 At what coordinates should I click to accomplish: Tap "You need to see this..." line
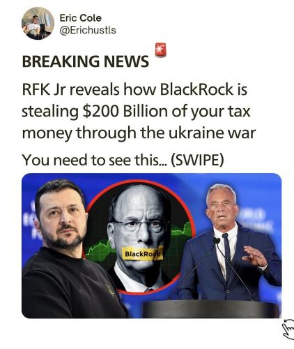95,160
